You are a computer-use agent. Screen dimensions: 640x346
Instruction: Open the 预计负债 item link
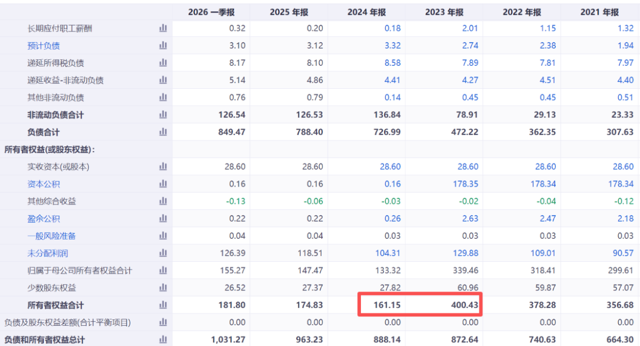(x=44, y=46)
